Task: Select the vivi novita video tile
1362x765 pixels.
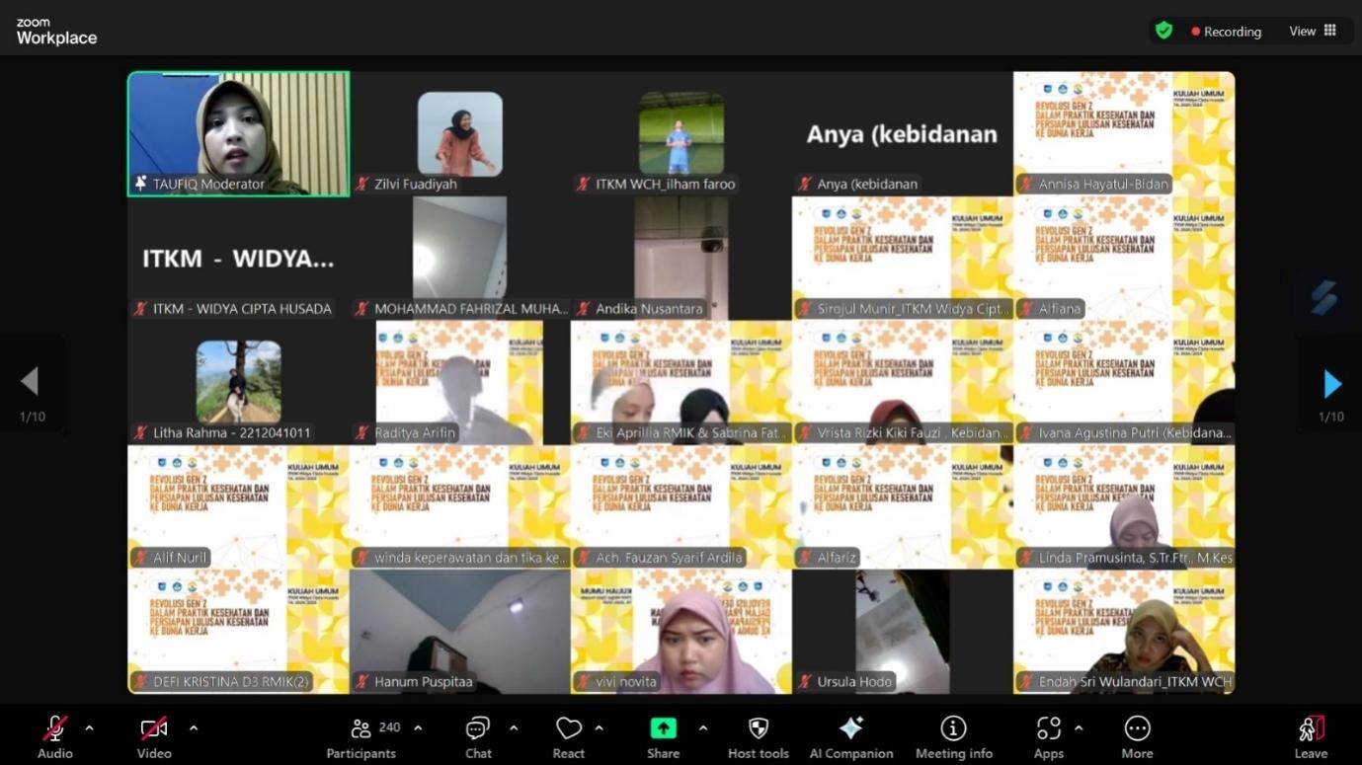Action: coord(681,632)
